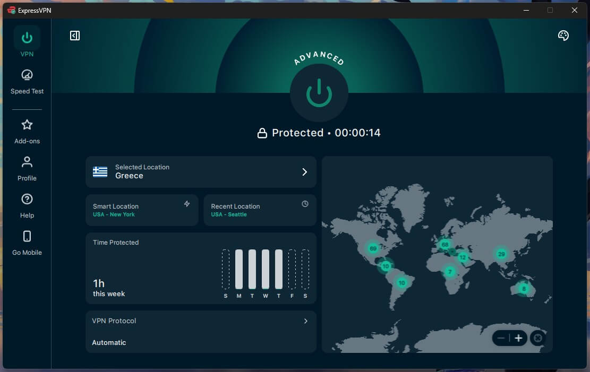Click the ExpressVPN title bar logo
This screenshot has width=590, height=372.
coord(11,10)
